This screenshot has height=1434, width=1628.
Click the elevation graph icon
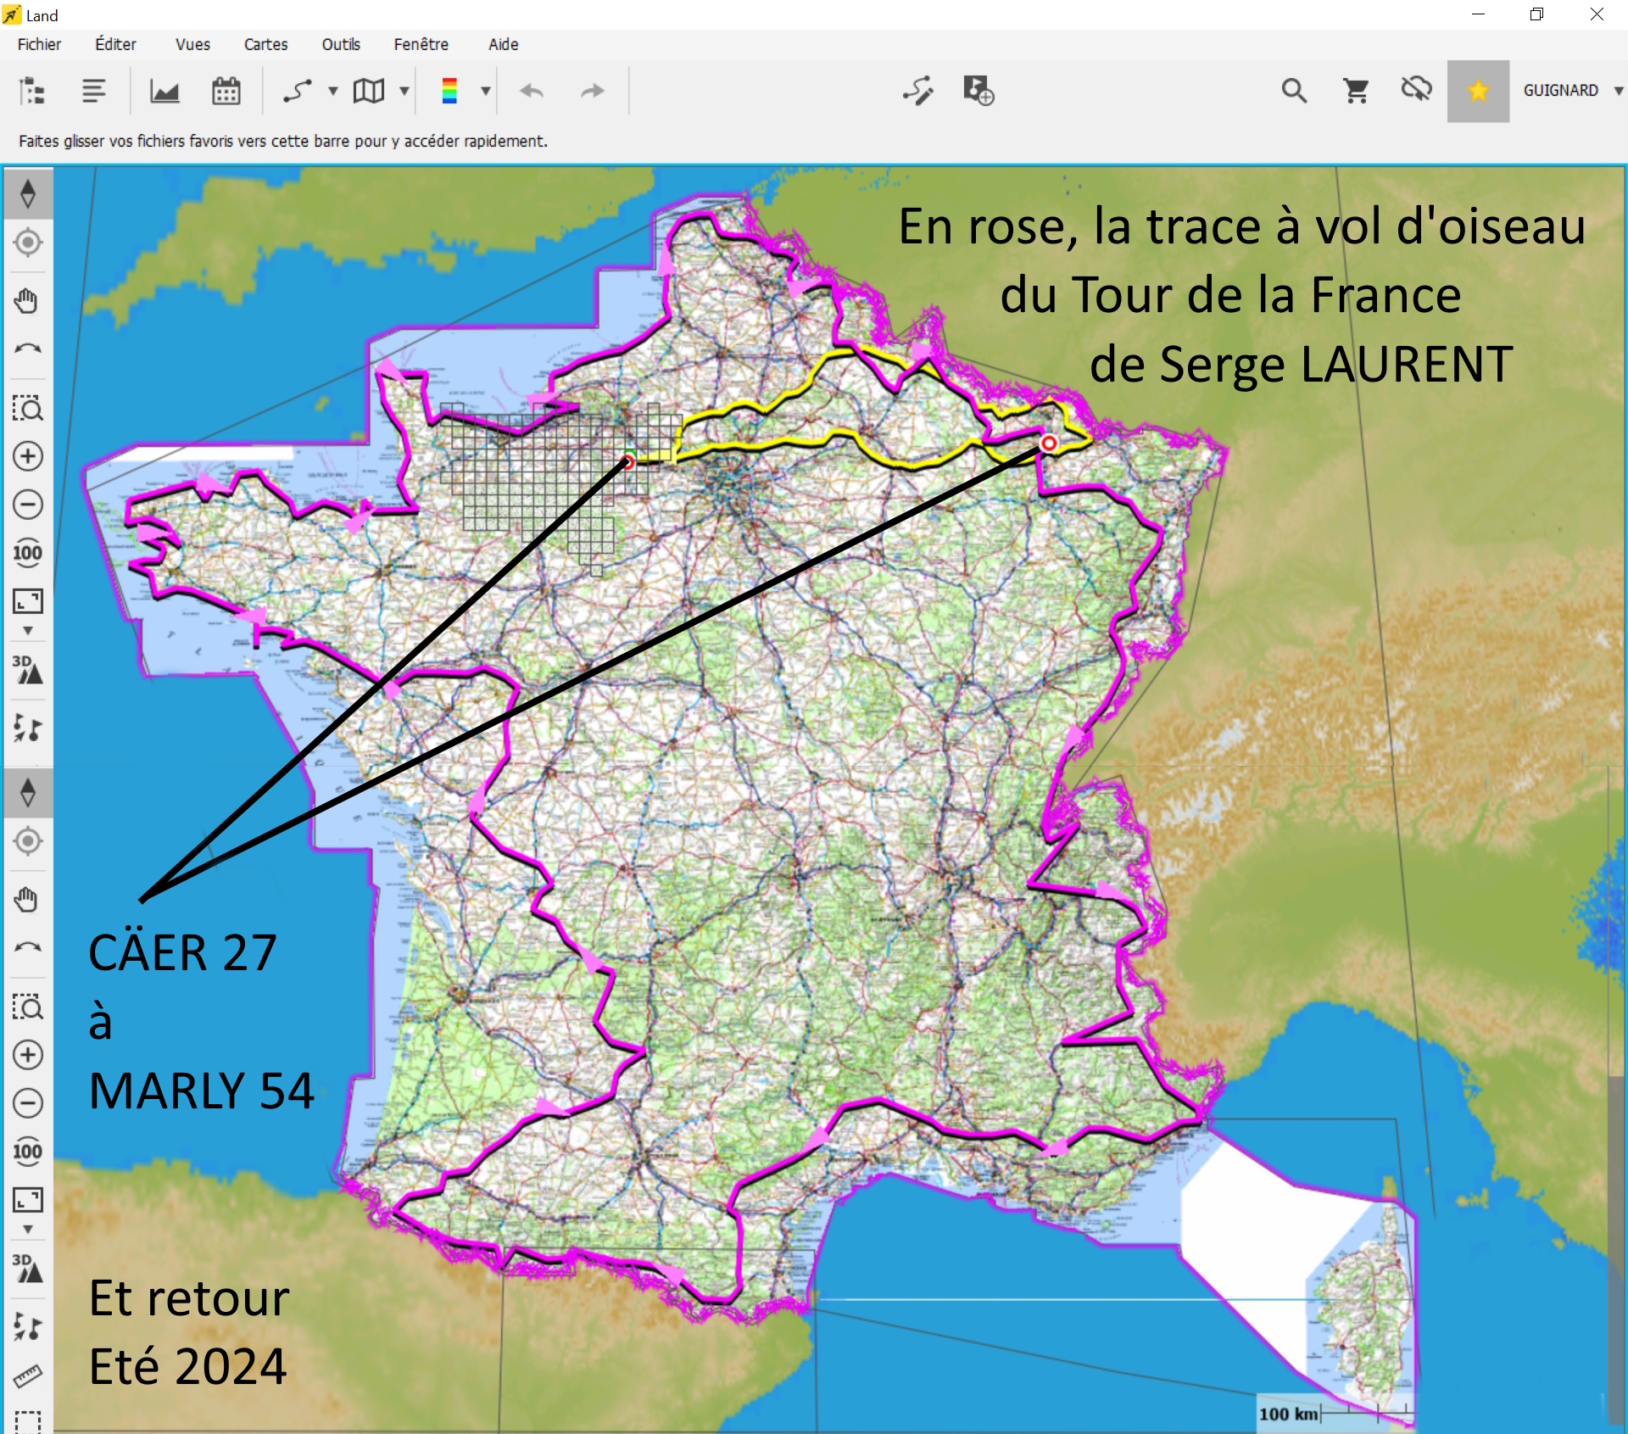(x=164, y=91)
